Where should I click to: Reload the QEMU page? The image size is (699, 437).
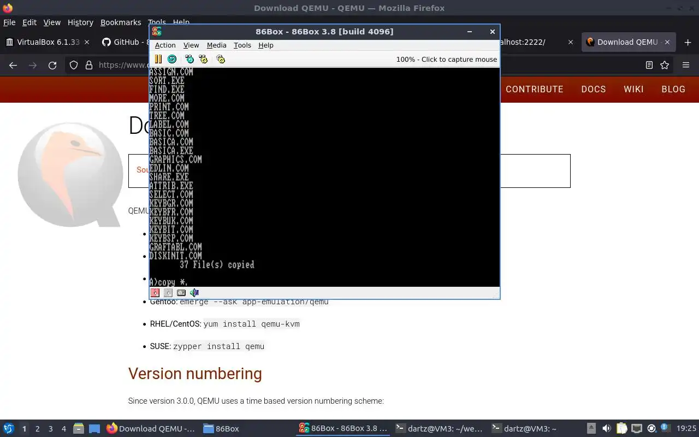[x=52, y=65]
